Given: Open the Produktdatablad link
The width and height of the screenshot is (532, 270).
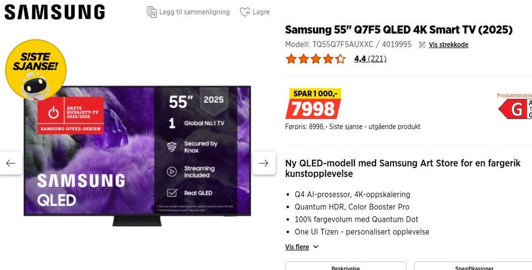Looking at the screenshot, I should click(x=514, y=95).
